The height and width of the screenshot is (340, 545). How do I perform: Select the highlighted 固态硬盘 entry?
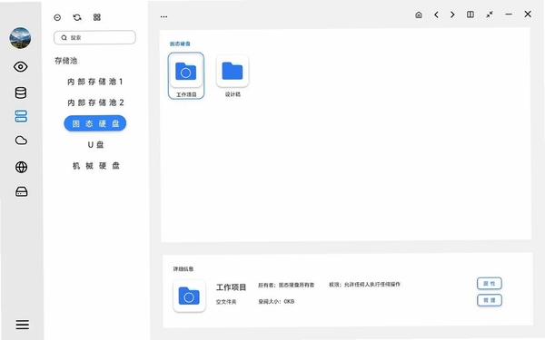94,123
